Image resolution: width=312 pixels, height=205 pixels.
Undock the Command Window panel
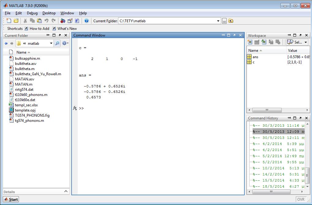(x=234, y=35)
